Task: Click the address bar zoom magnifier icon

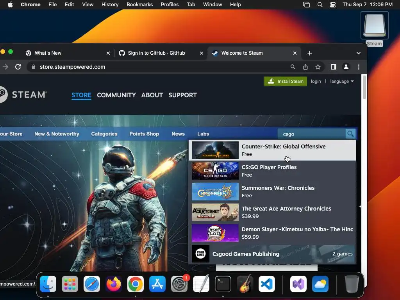Action: click(x=293, y=67)
